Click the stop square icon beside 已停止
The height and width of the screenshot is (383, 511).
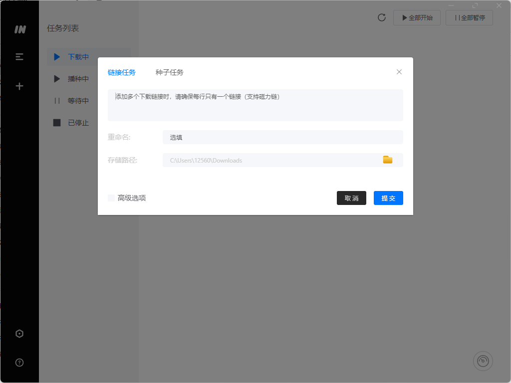56,122
